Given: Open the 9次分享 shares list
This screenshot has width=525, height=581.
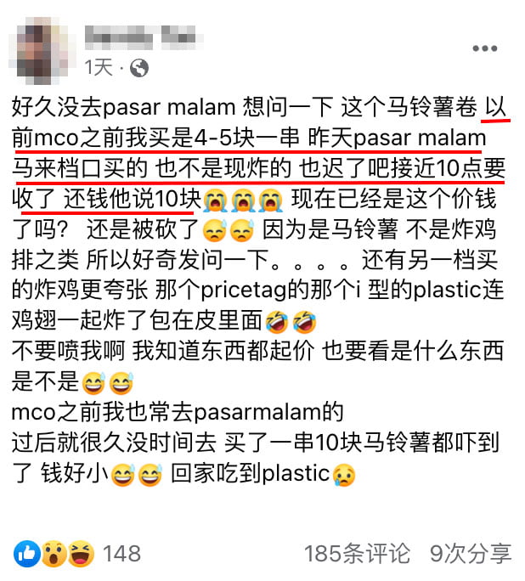Looking at the screenshot, I should (471, 554).
